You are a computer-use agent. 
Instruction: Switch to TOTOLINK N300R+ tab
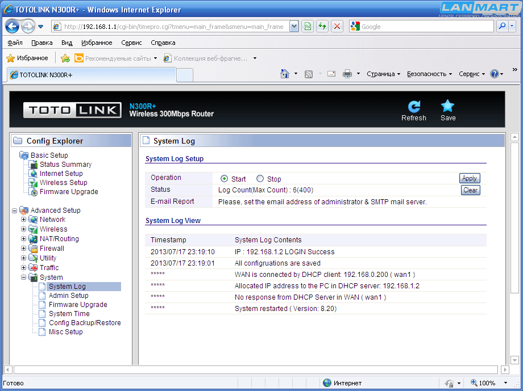(x=92, y=75)
